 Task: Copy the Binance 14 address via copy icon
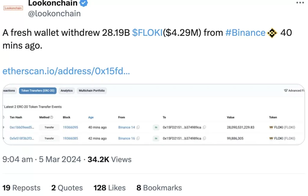tap(138, 127)
